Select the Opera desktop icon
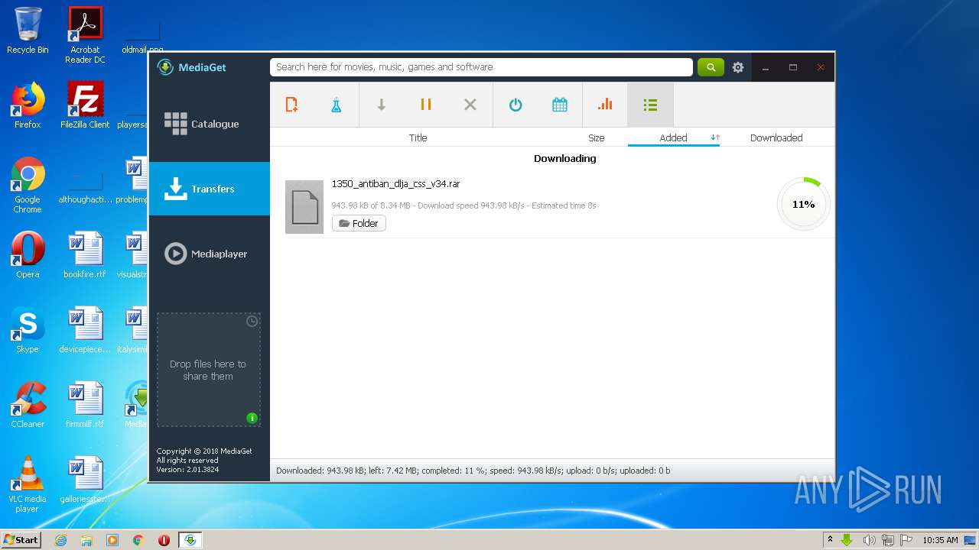Screen dimensions: 979x550 click(x=28, y=255)
